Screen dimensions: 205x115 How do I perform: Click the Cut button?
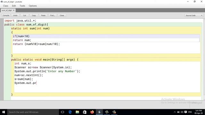point(25,15)
